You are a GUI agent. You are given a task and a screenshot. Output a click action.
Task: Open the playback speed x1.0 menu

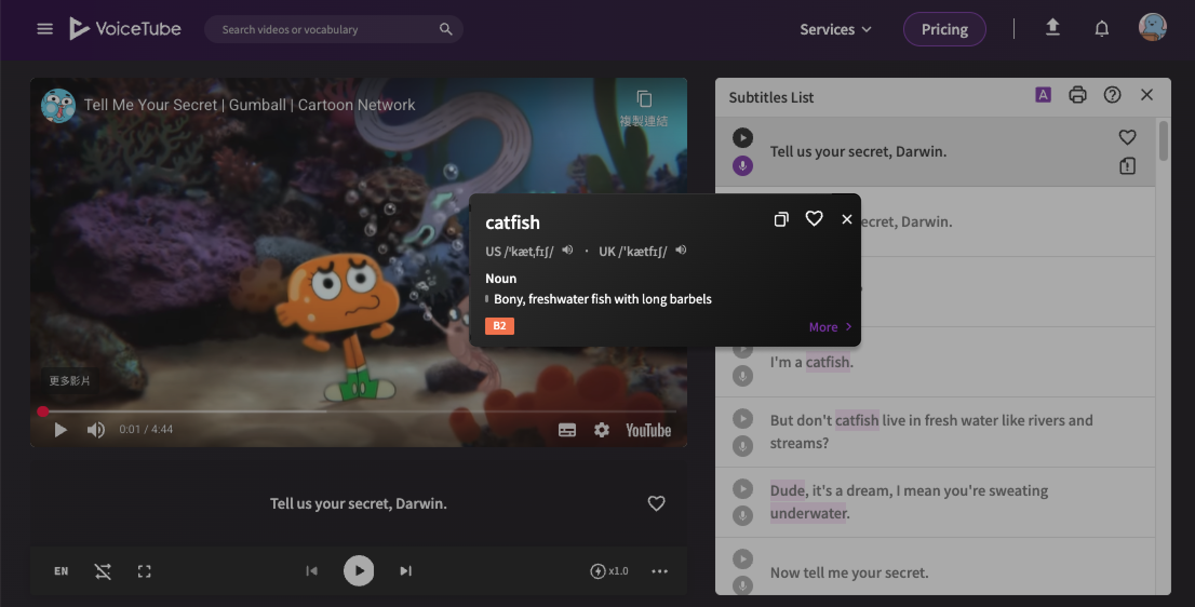pyautogui.click(x=609, y=571)
